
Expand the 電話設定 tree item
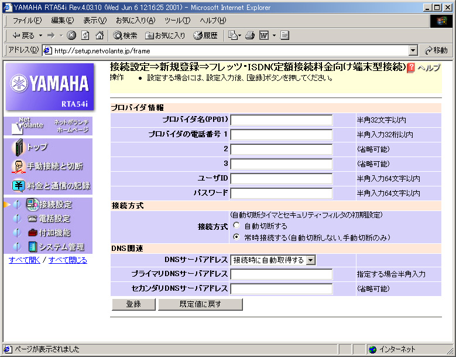54,219
